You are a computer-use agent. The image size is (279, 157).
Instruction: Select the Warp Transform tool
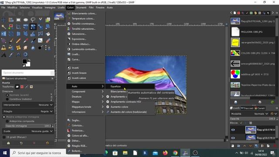coord(33,34)
